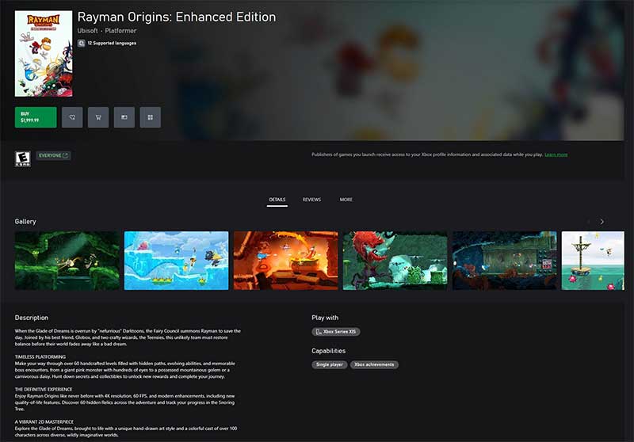Click the Gallery heading
Image resolution: width=634 pixels, height=442 pixels.
pos(25,222)
